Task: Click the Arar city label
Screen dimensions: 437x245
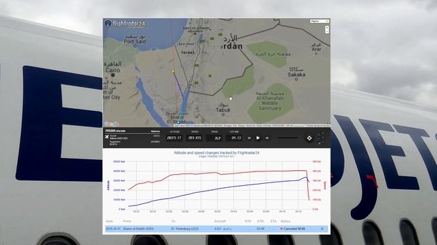Action: coord(316,49)
